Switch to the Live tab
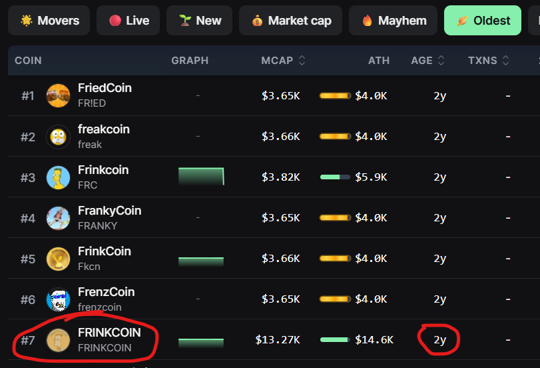 pyautogui.click(x=128, y=21)
